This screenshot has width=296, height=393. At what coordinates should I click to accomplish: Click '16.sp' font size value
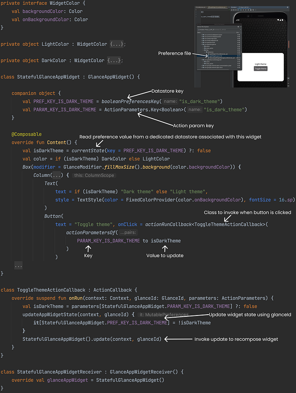tap(286, 200)
